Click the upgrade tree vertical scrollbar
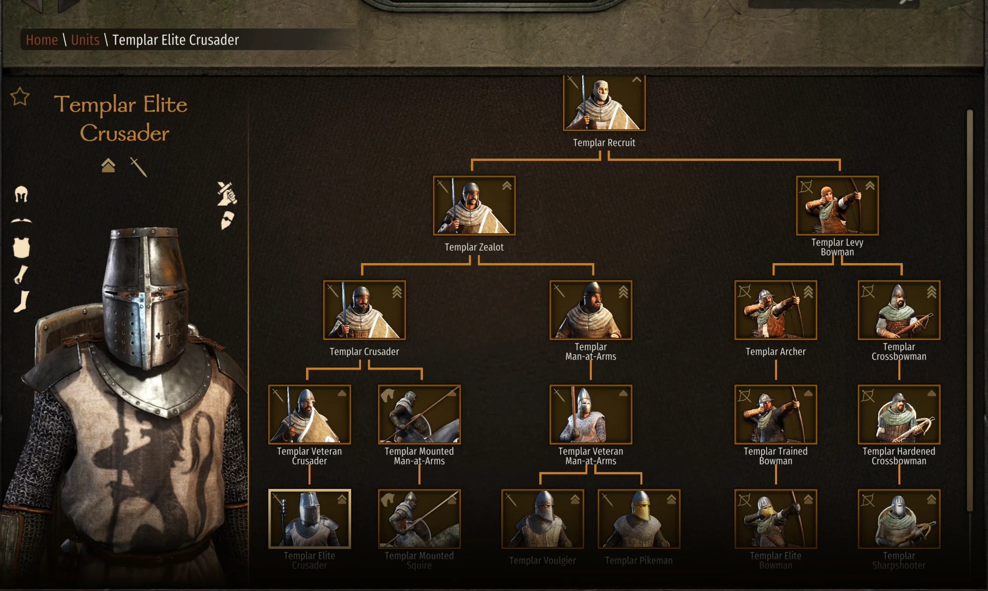988x591 pixels. pos(970,310)
